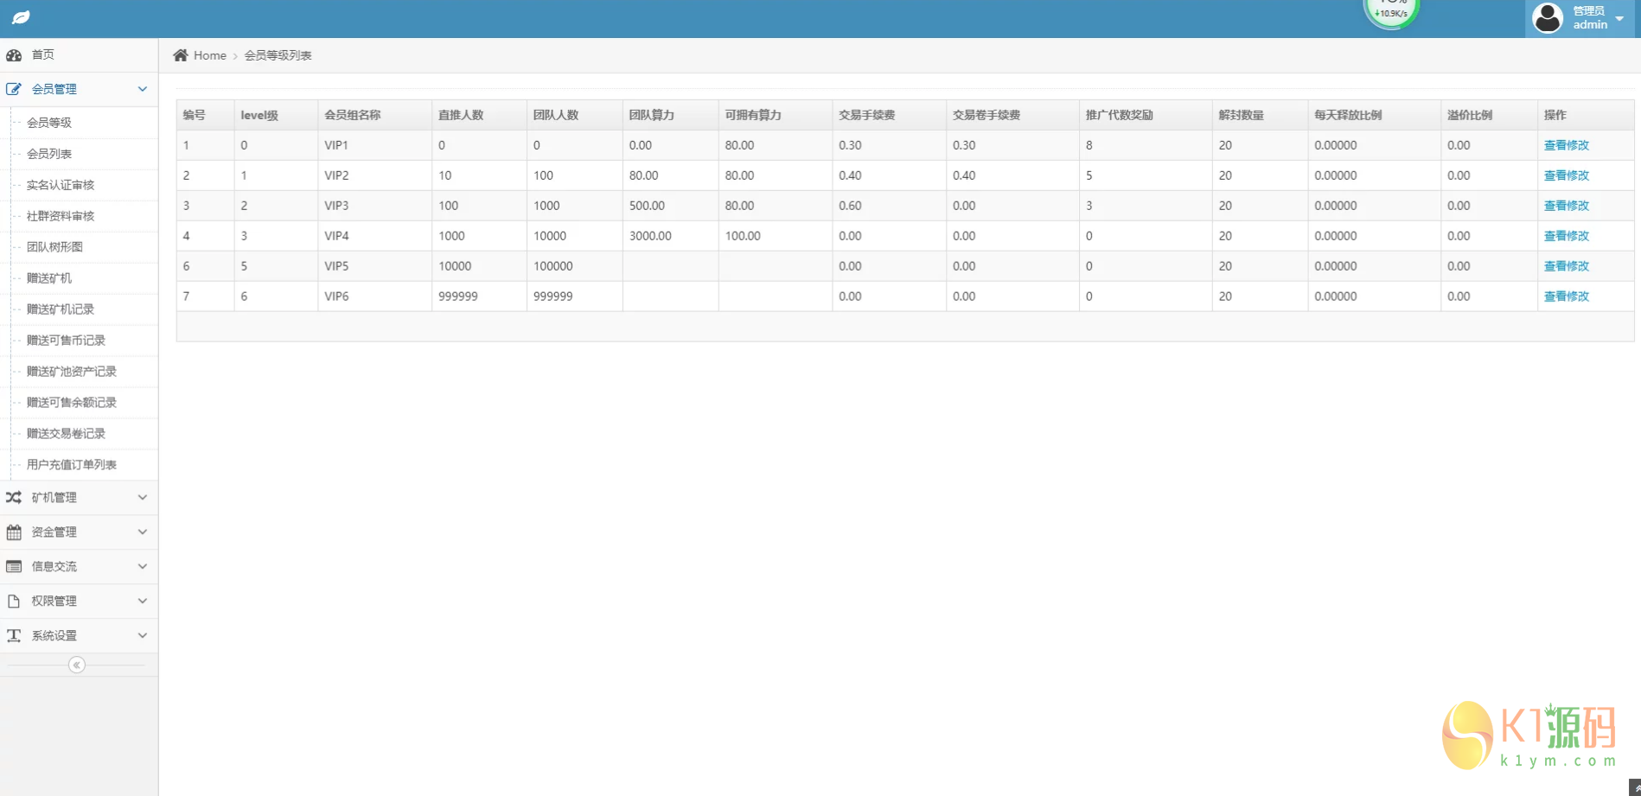Screen dimensions: 1641x796
Task: Click the 500.00 team power cell
Action: tap(670, 206)
